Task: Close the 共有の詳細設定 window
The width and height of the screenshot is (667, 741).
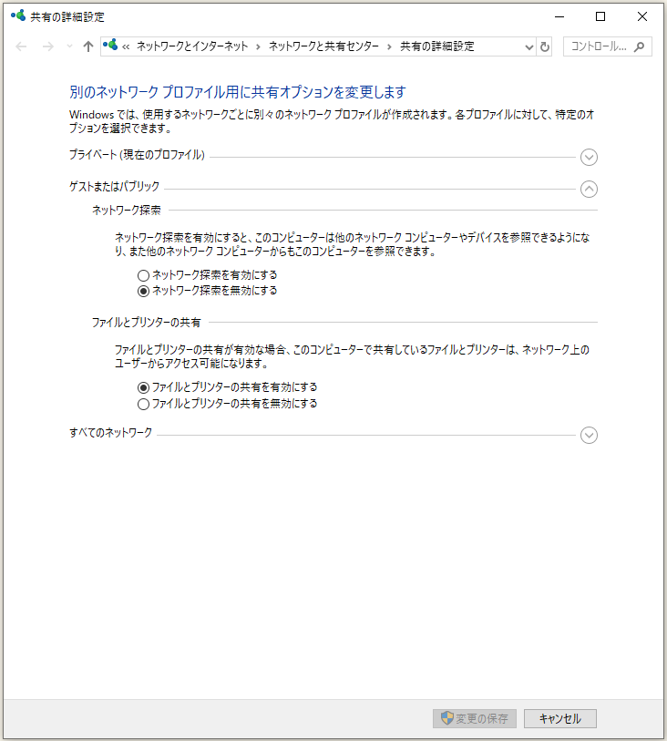Action: click(642, 16)
